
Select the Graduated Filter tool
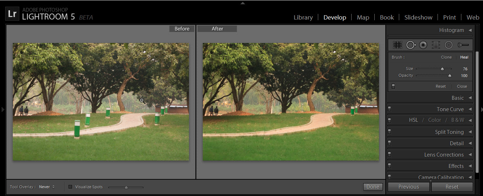(x=436, y=45)
